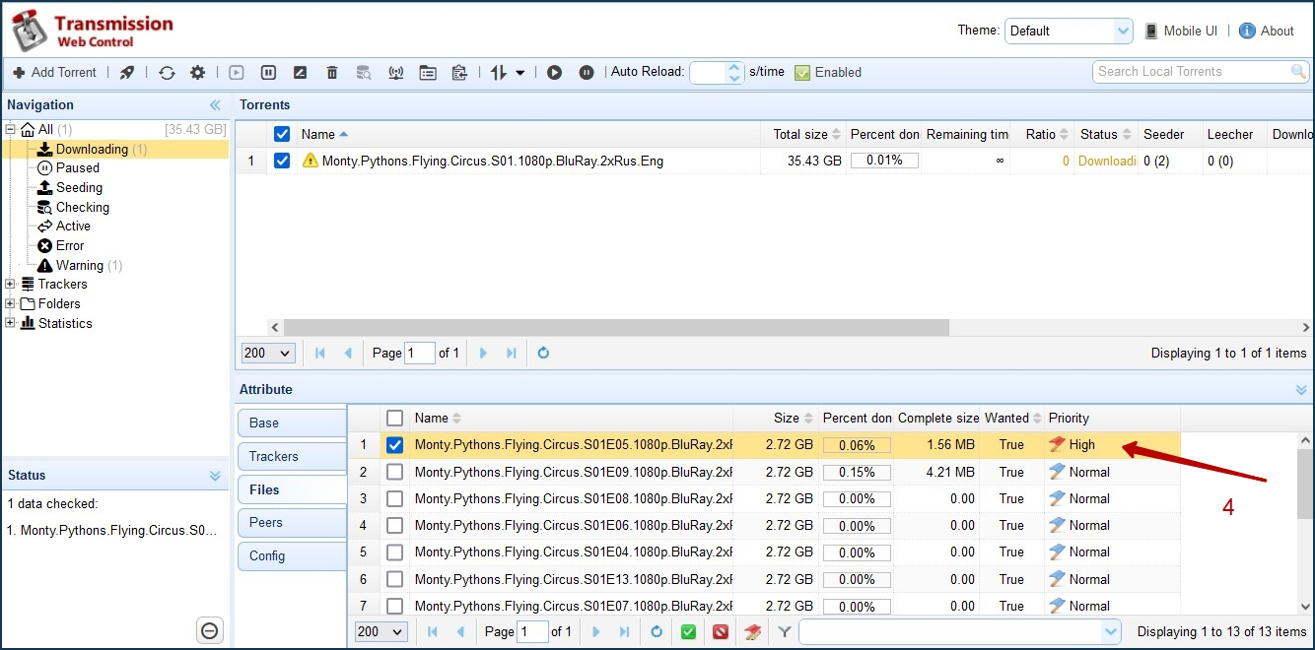1315x650 pixels.
Task: Collapse the Navigation panel
Action: pyautogui.click(x=215, y=105)
